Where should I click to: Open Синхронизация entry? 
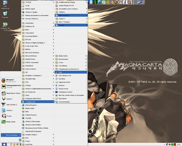tap(71, 102)
